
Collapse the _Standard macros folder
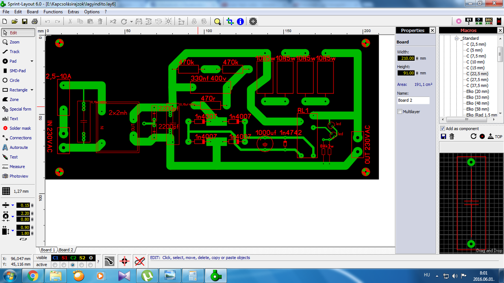tap(457, 39)
